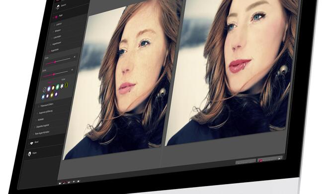The width and height of the screenshot is (328, 194).
Task: Open the Gesicht (face) section icon
Action: pyautogui.click(x=58, y=7)
